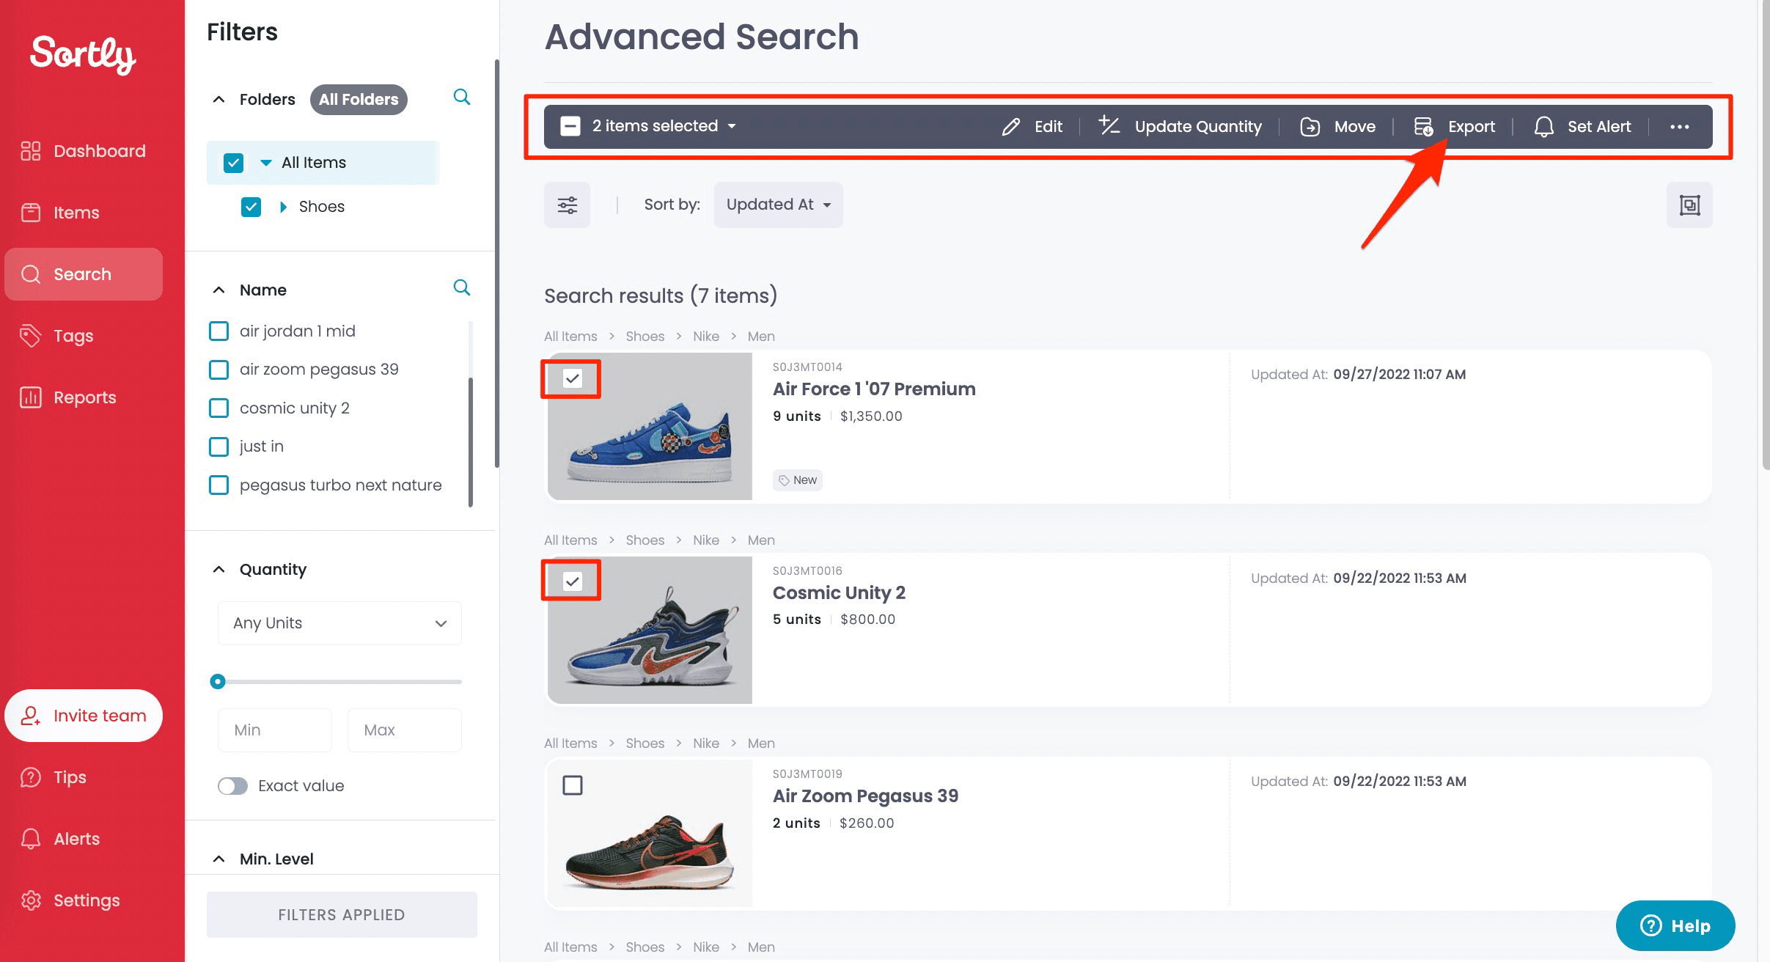Click Shoes breadcrumb above Cosmic Unity 2
The height and width of the screenshot is (962, 1770).
(645, 540)
